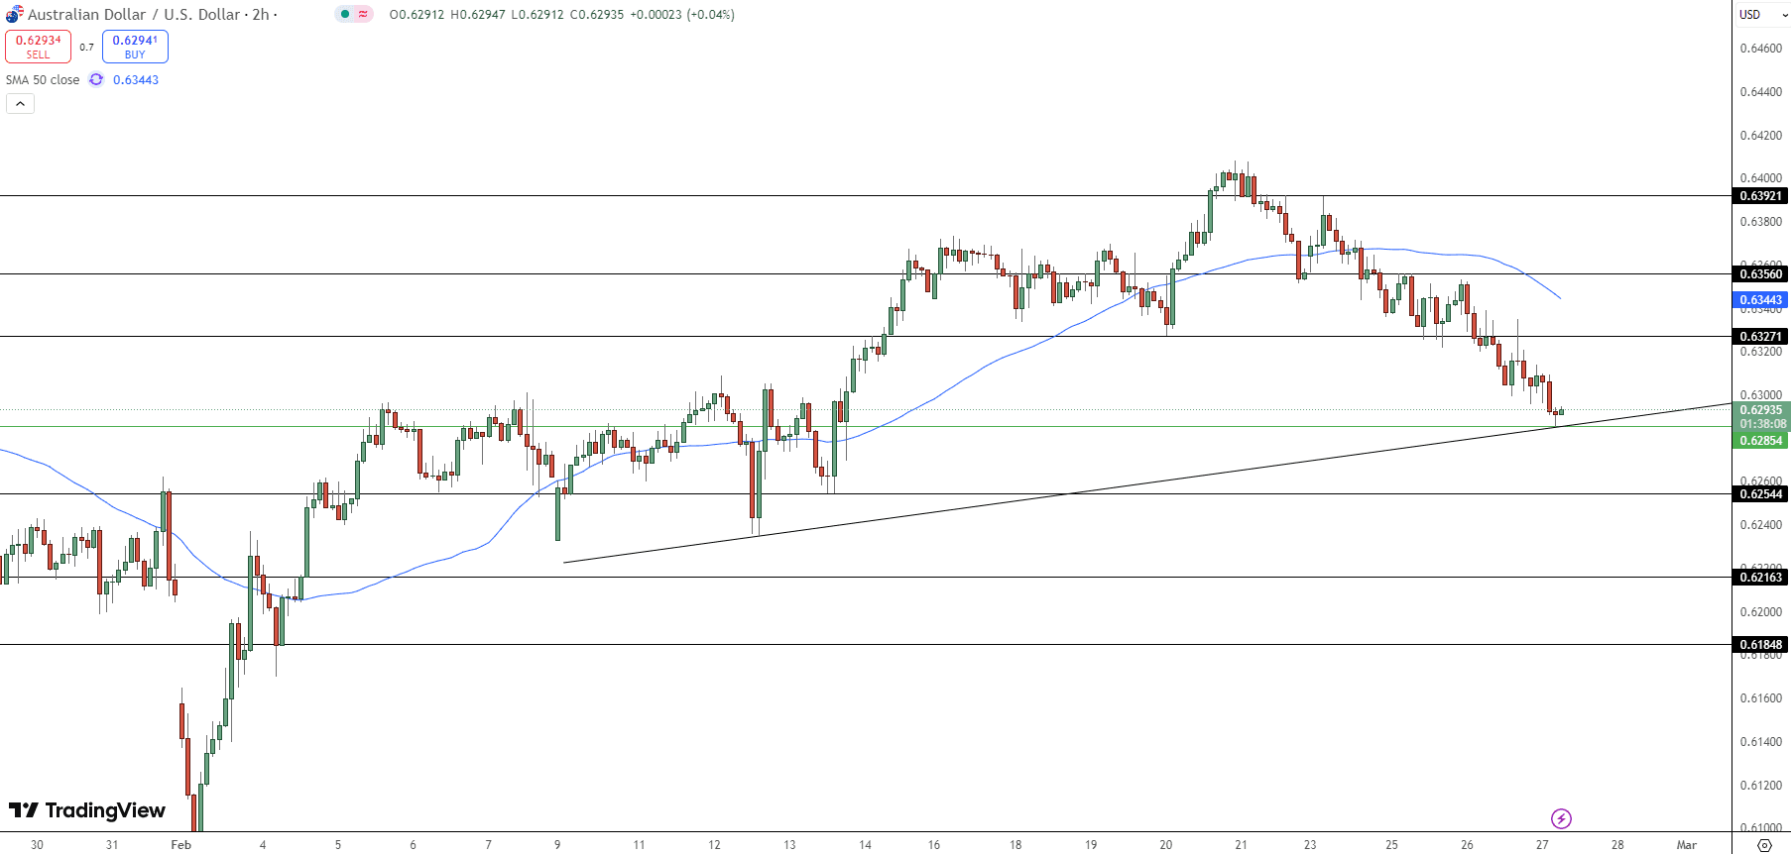Click the SMA value 0.63443 in legend
This screenshot has width=1791, height=854.
click(x=136, y=80)
